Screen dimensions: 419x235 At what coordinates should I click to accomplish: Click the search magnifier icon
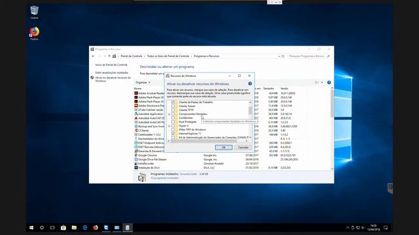tap(329, 56)
